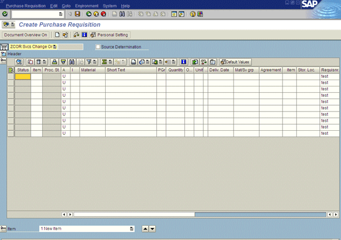Image resolution: width=341 pixels, height=240 pixels.
Task: Click the Save disk icon
Action: (x=77, y=14)
